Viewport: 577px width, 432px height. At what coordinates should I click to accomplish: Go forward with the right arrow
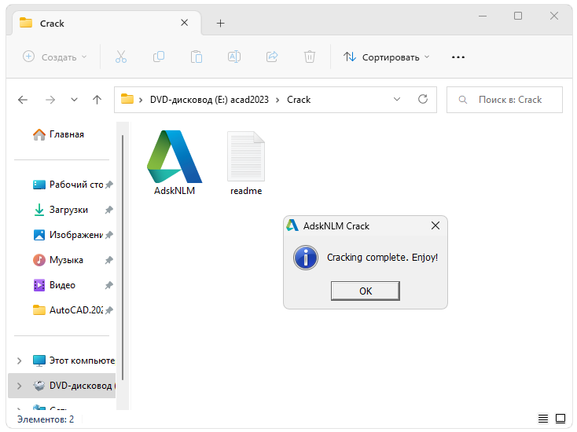point(50,100)
